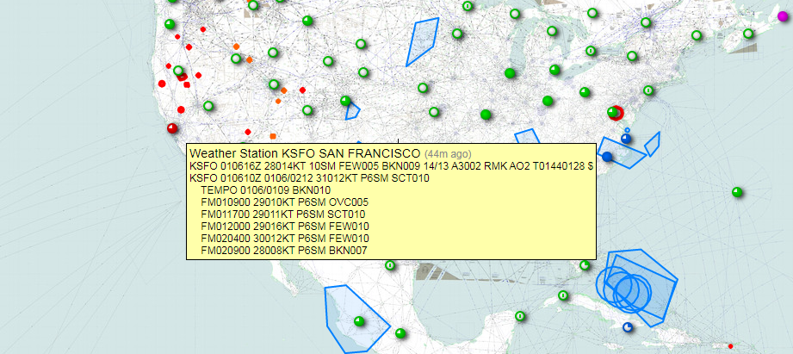Image resolution: width=793 pixels, height=354 pixels.
Task: Click the lone green marker over the Atlantic
Action: [x=737, y=192]
